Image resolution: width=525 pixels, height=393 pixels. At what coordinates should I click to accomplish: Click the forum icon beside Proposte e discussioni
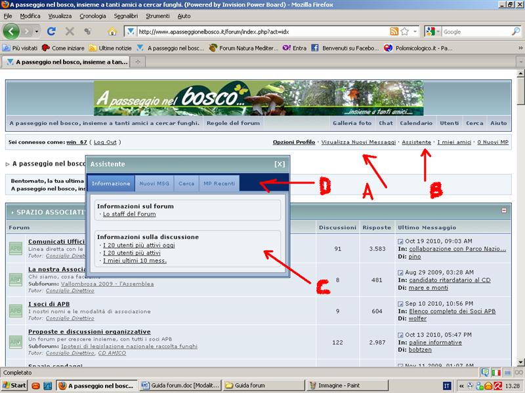15,342
